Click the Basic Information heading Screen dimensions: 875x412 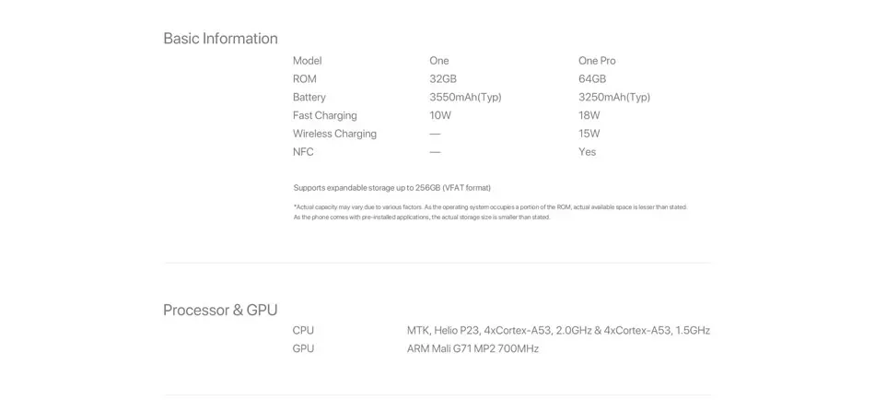220,39
